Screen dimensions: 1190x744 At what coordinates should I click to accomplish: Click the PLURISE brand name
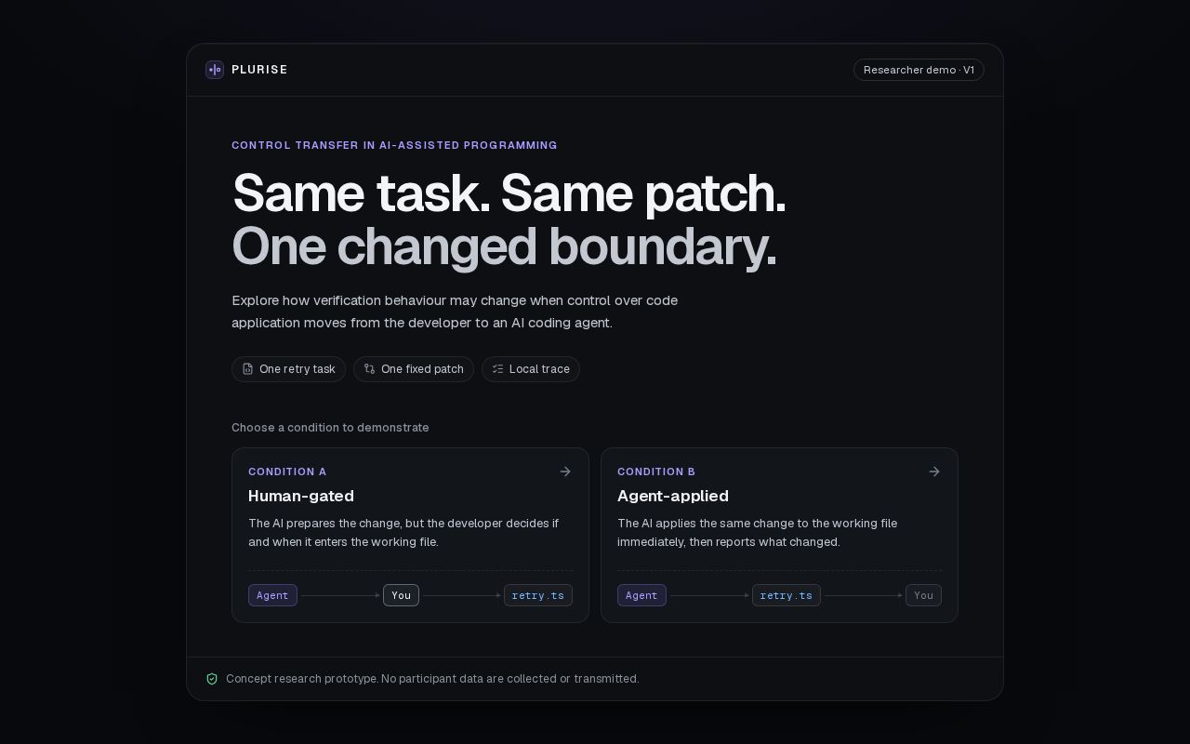click(259, 70)
